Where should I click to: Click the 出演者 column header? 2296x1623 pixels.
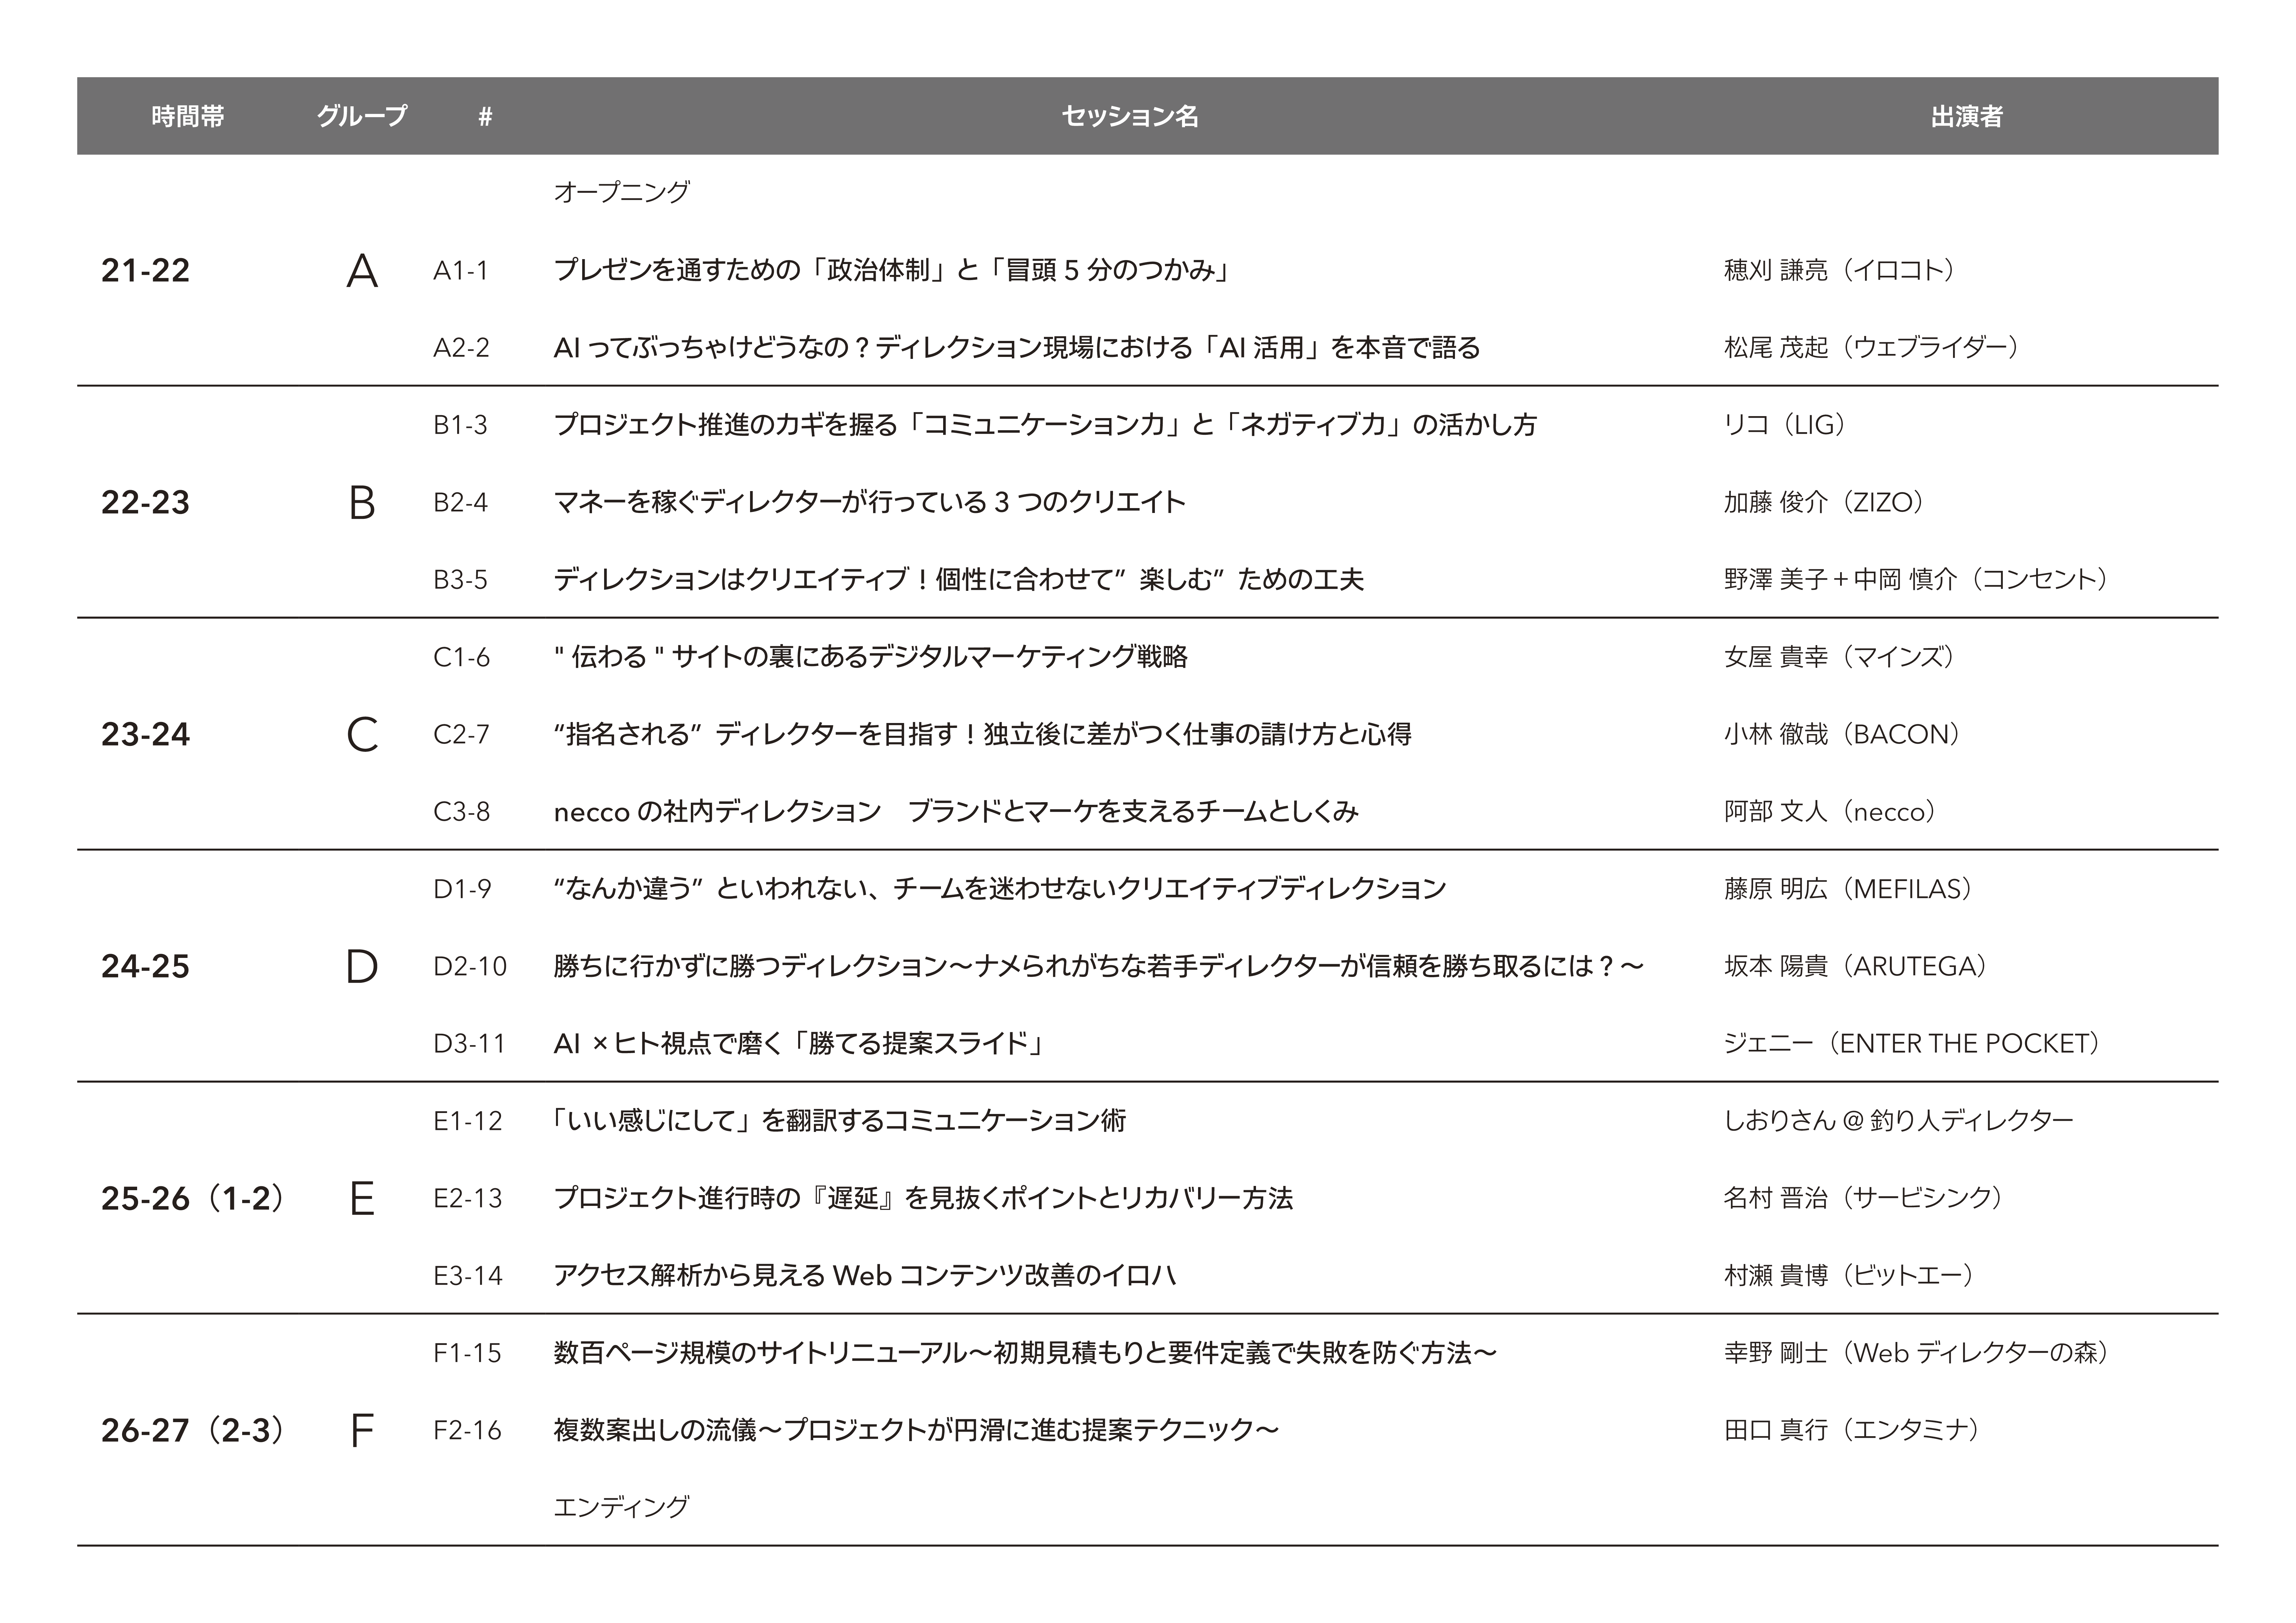pos(1967,116)
